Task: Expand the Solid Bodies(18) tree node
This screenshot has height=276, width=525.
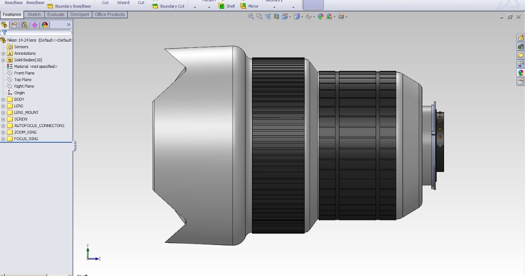Action: click(4, 60)
